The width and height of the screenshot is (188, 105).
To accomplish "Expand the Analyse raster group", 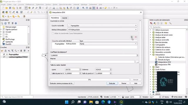I will coord(151,37).
